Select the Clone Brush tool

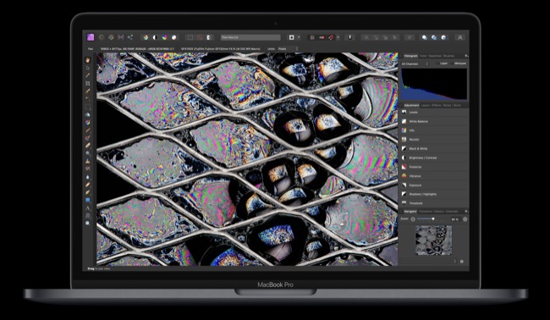[x=88, y=161]
